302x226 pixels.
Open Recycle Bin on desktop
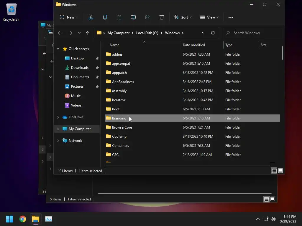coord(12,12)
